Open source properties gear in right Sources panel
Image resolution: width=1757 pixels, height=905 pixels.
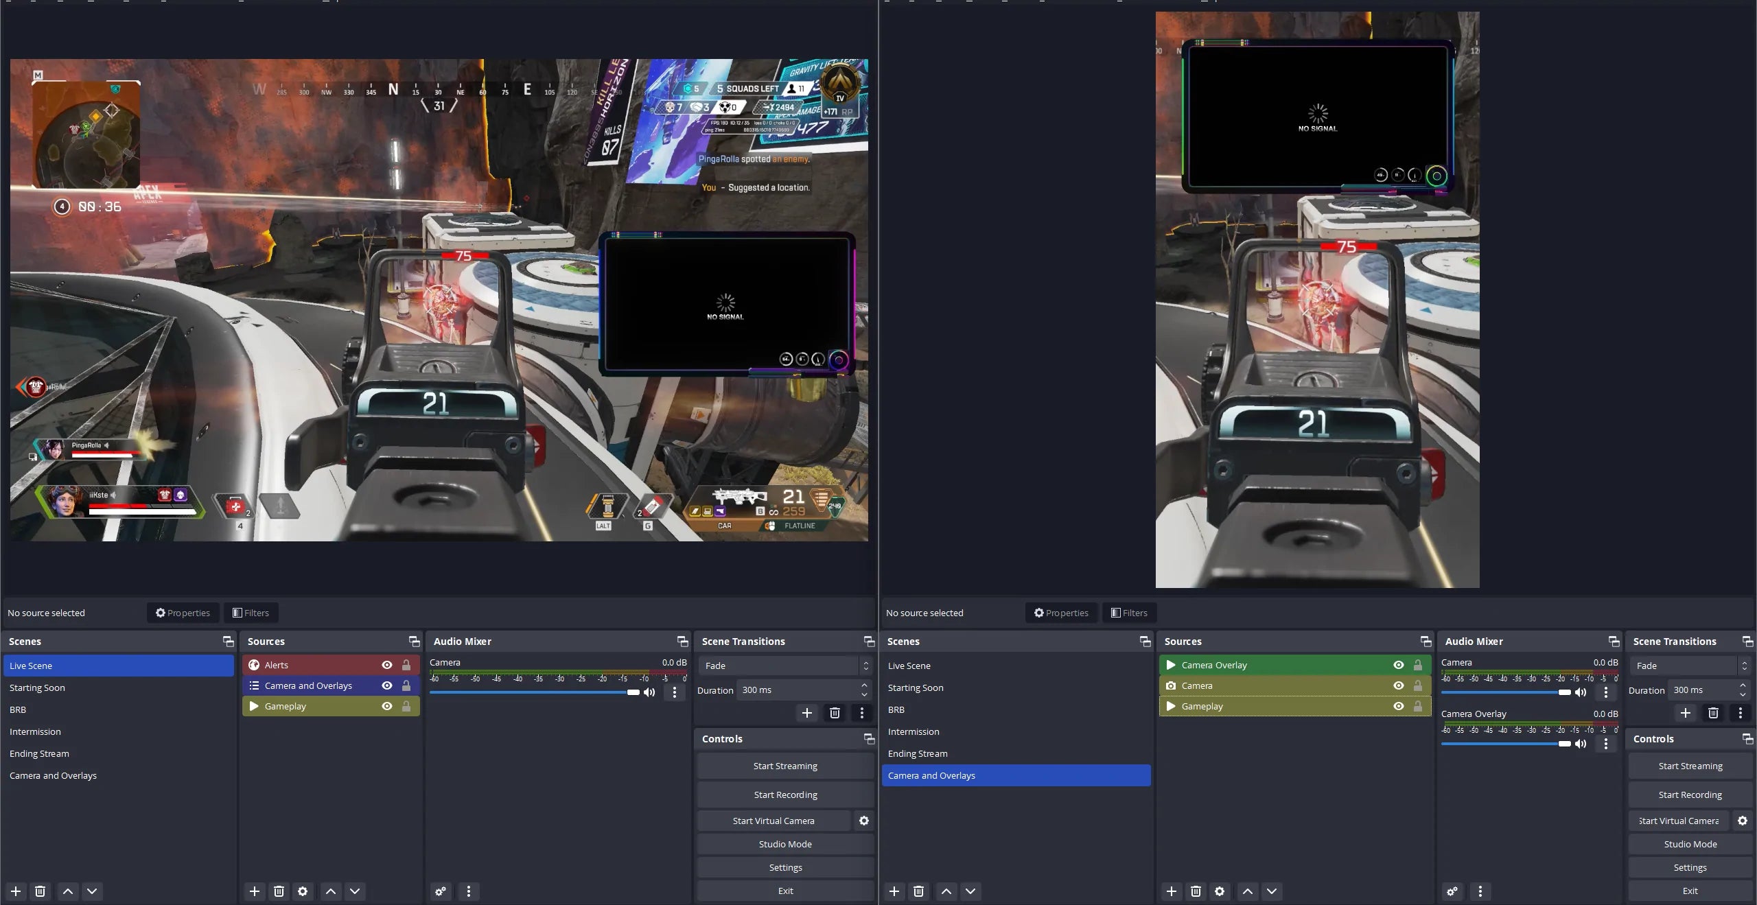(1220, 891)
